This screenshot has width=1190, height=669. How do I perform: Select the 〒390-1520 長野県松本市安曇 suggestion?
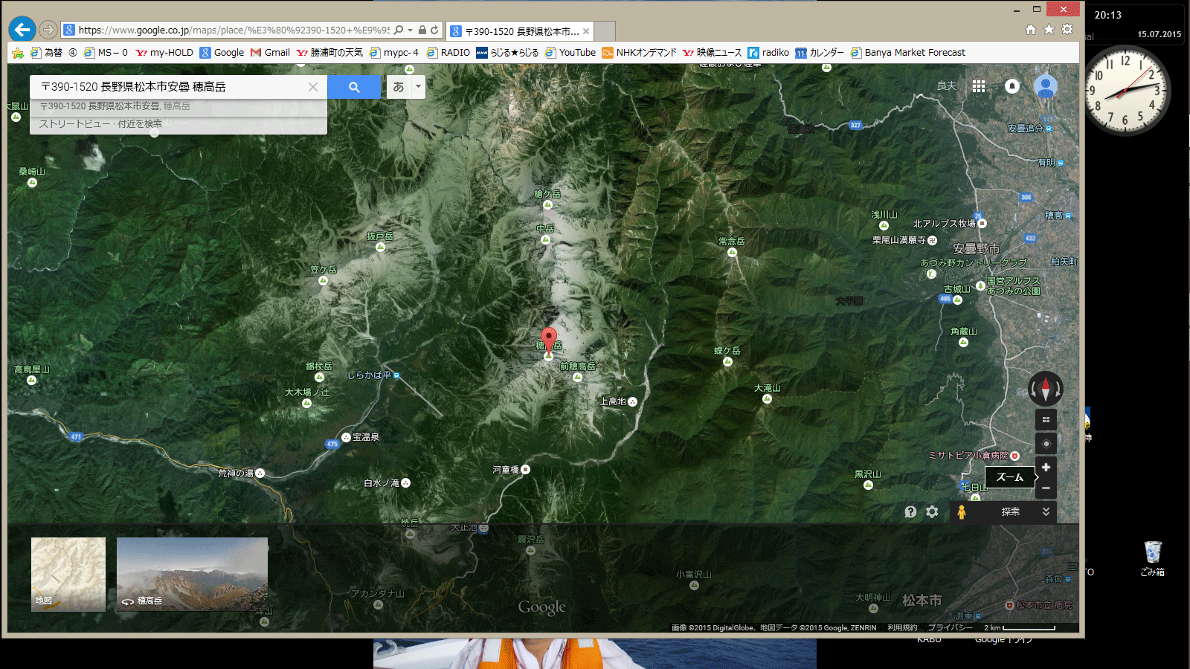178,106
